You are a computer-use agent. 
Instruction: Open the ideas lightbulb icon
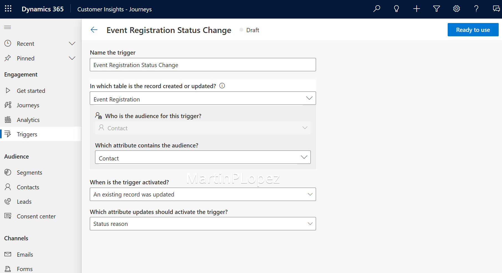pyautogui.click(x=396, y=9)
